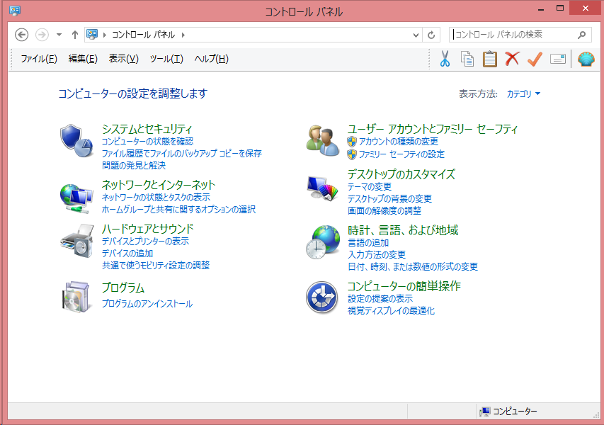
Task: Open ネットワークとインターネット category
Action: point(159,185)
